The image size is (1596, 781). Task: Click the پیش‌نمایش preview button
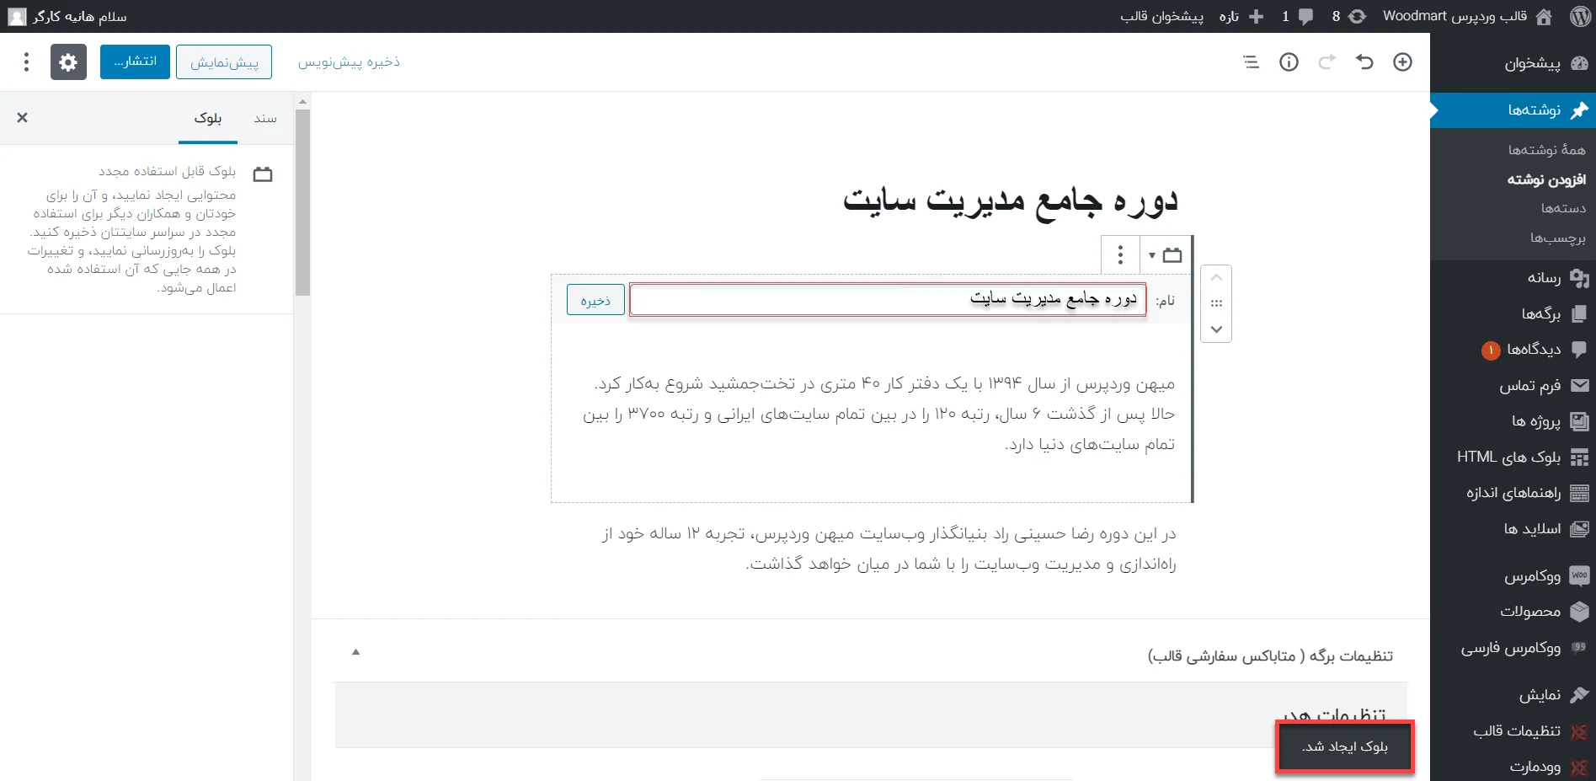[224, 62]
